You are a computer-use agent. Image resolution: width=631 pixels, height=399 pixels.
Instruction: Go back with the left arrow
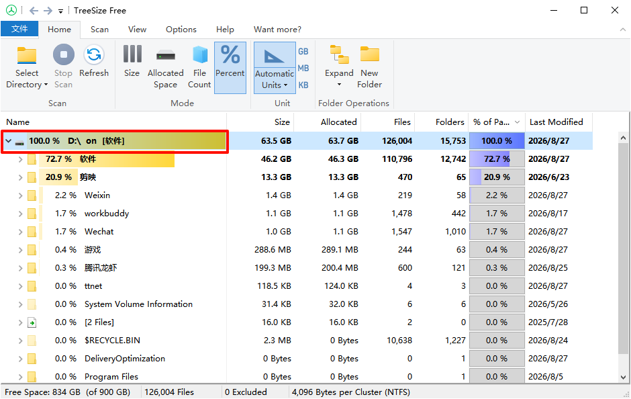click(x=34, y=11)
